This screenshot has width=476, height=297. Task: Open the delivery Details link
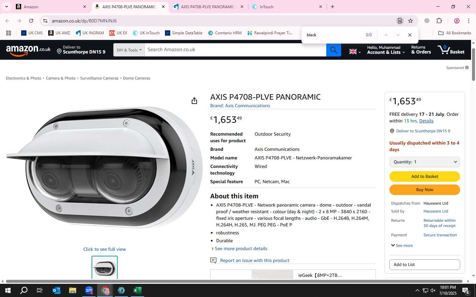click(426, 121)
